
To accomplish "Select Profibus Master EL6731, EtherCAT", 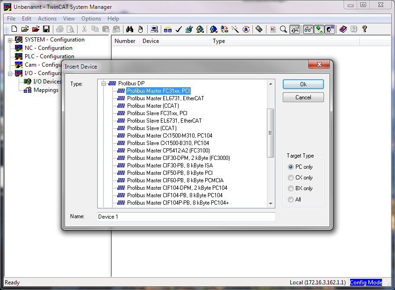I will [165, 98].
